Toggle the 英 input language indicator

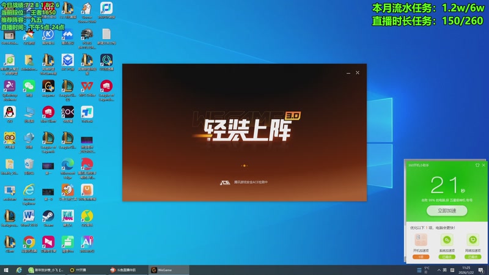pos(445,270)
